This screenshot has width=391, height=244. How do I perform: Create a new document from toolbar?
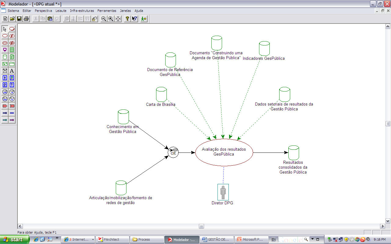(x=5, y=19)
